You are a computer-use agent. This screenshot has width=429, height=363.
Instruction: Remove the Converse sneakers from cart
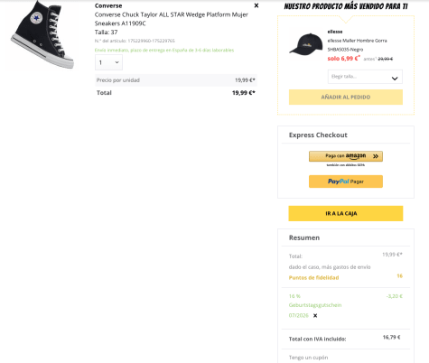pyautogui.click(x=256, y=5)
